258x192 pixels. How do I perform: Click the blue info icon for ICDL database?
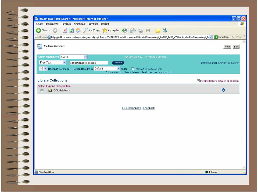click(x=223, y=90)
